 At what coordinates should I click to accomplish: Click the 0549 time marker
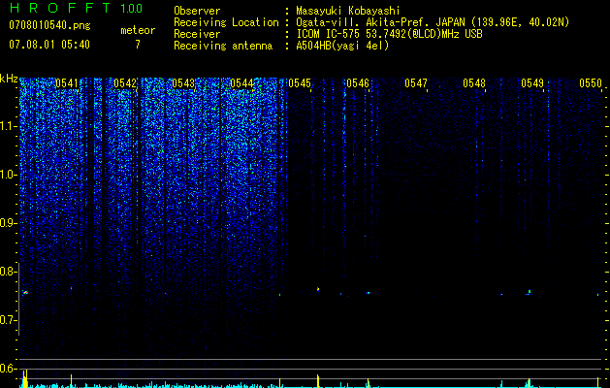point(532,83)
